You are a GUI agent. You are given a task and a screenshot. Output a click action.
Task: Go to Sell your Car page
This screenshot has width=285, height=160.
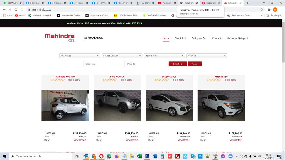pos(199,38)
